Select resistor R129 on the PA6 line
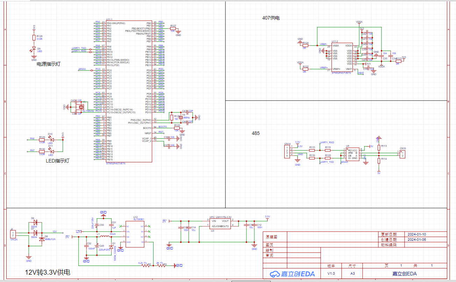Image resolution: width=456 pixels, height=282 pixels. 42,139
